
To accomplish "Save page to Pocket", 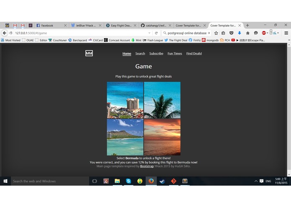I will pos(231,33).
